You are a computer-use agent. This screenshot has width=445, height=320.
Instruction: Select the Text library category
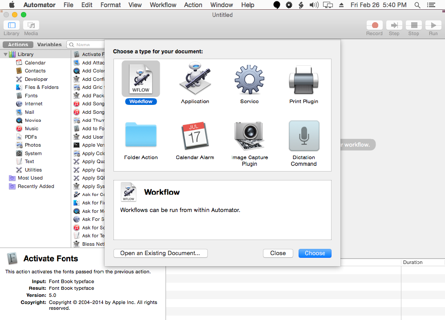click(x=29, y=162)
